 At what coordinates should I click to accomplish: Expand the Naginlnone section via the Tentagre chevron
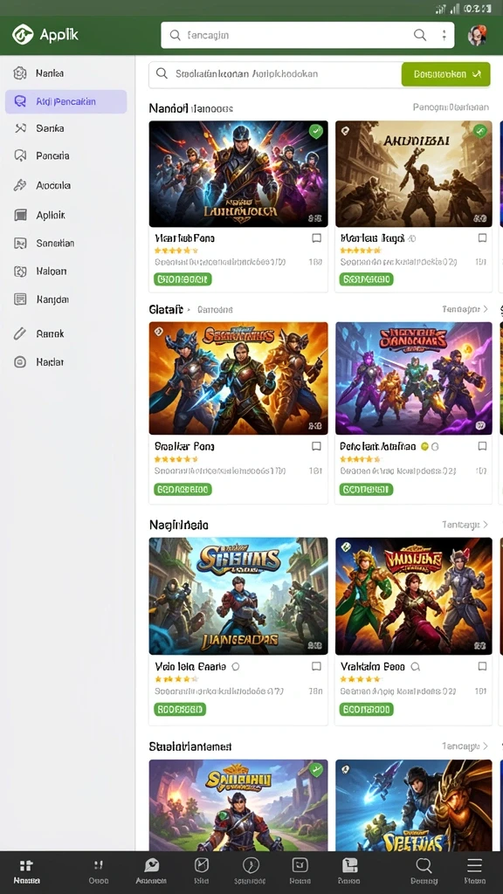coord(486,525)
